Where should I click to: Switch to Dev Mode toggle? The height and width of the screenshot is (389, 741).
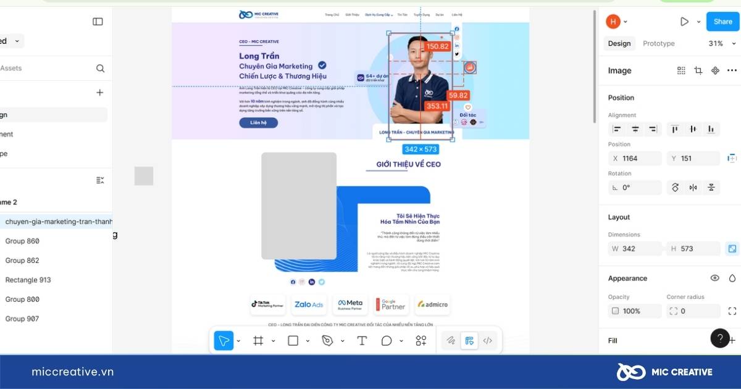487,340
